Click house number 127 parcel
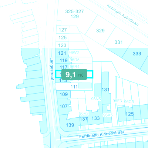The image size is (148, 148). (x=63, y=30)
